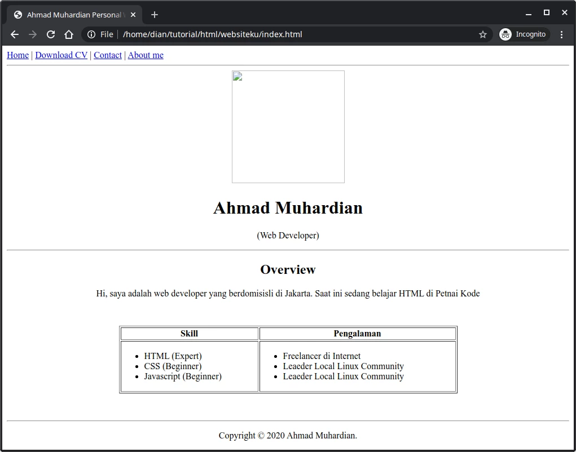Visit the About me link
The height and width of the screenshot is (452, 576).
(x=146, y=55)
